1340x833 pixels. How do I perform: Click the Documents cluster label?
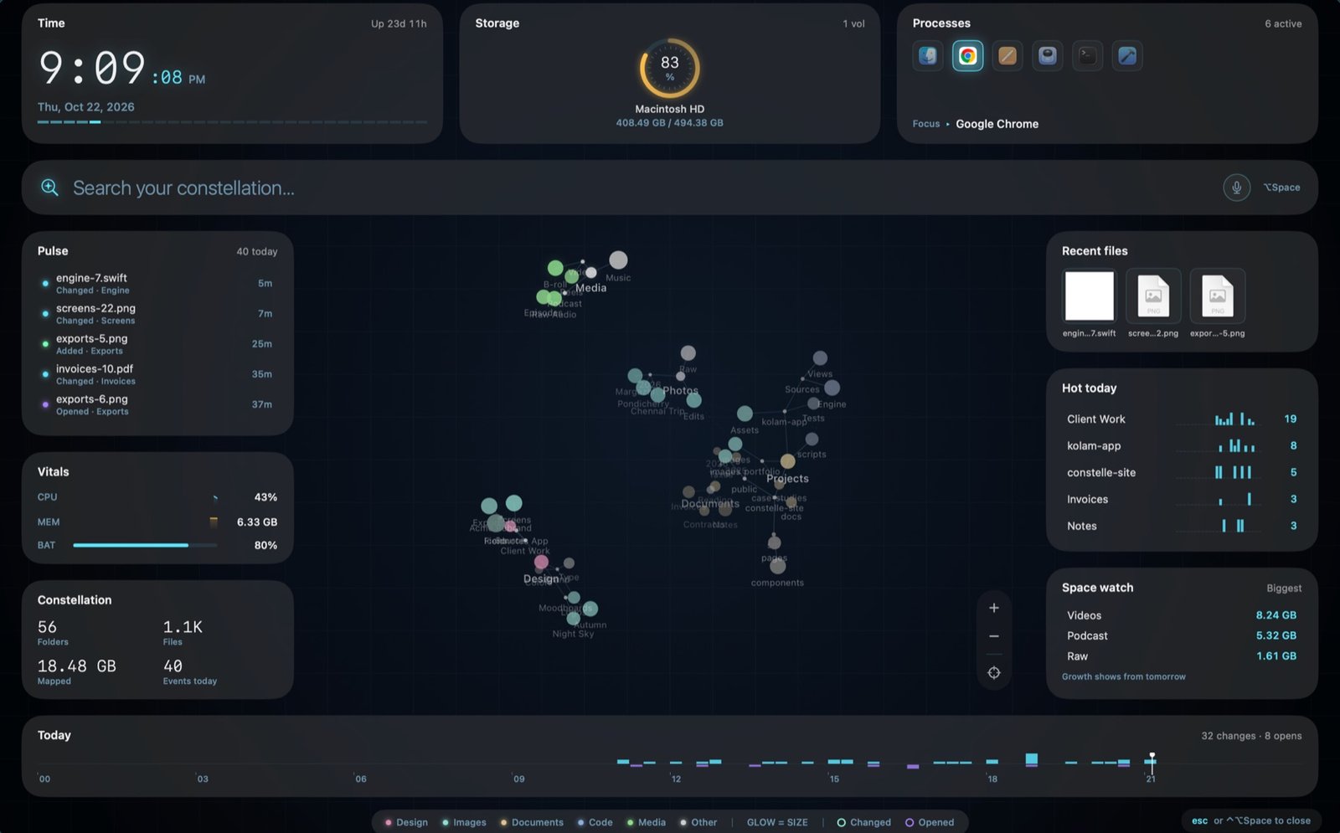tap(710, 504)
